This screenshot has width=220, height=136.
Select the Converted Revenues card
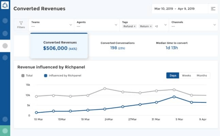[x=59, y=46]
